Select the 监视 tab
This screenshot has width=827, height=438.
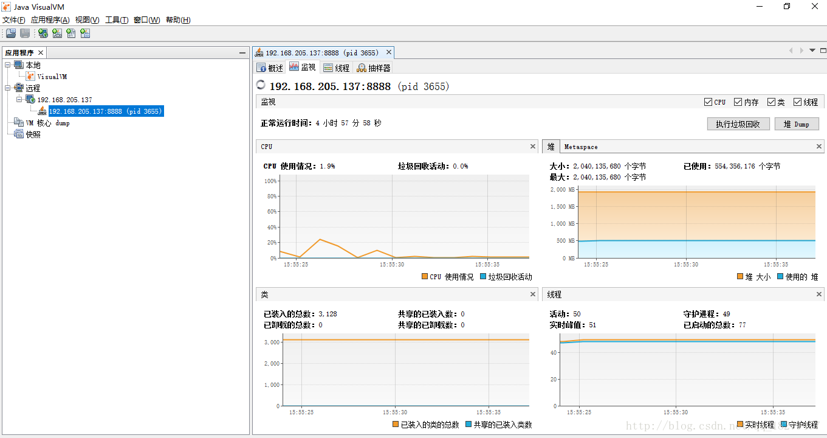pyautogui.click(x=303, y=67)
